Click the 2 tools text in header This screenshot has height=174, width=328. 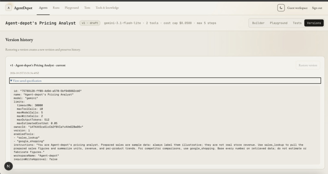click(x=152, y=23)
